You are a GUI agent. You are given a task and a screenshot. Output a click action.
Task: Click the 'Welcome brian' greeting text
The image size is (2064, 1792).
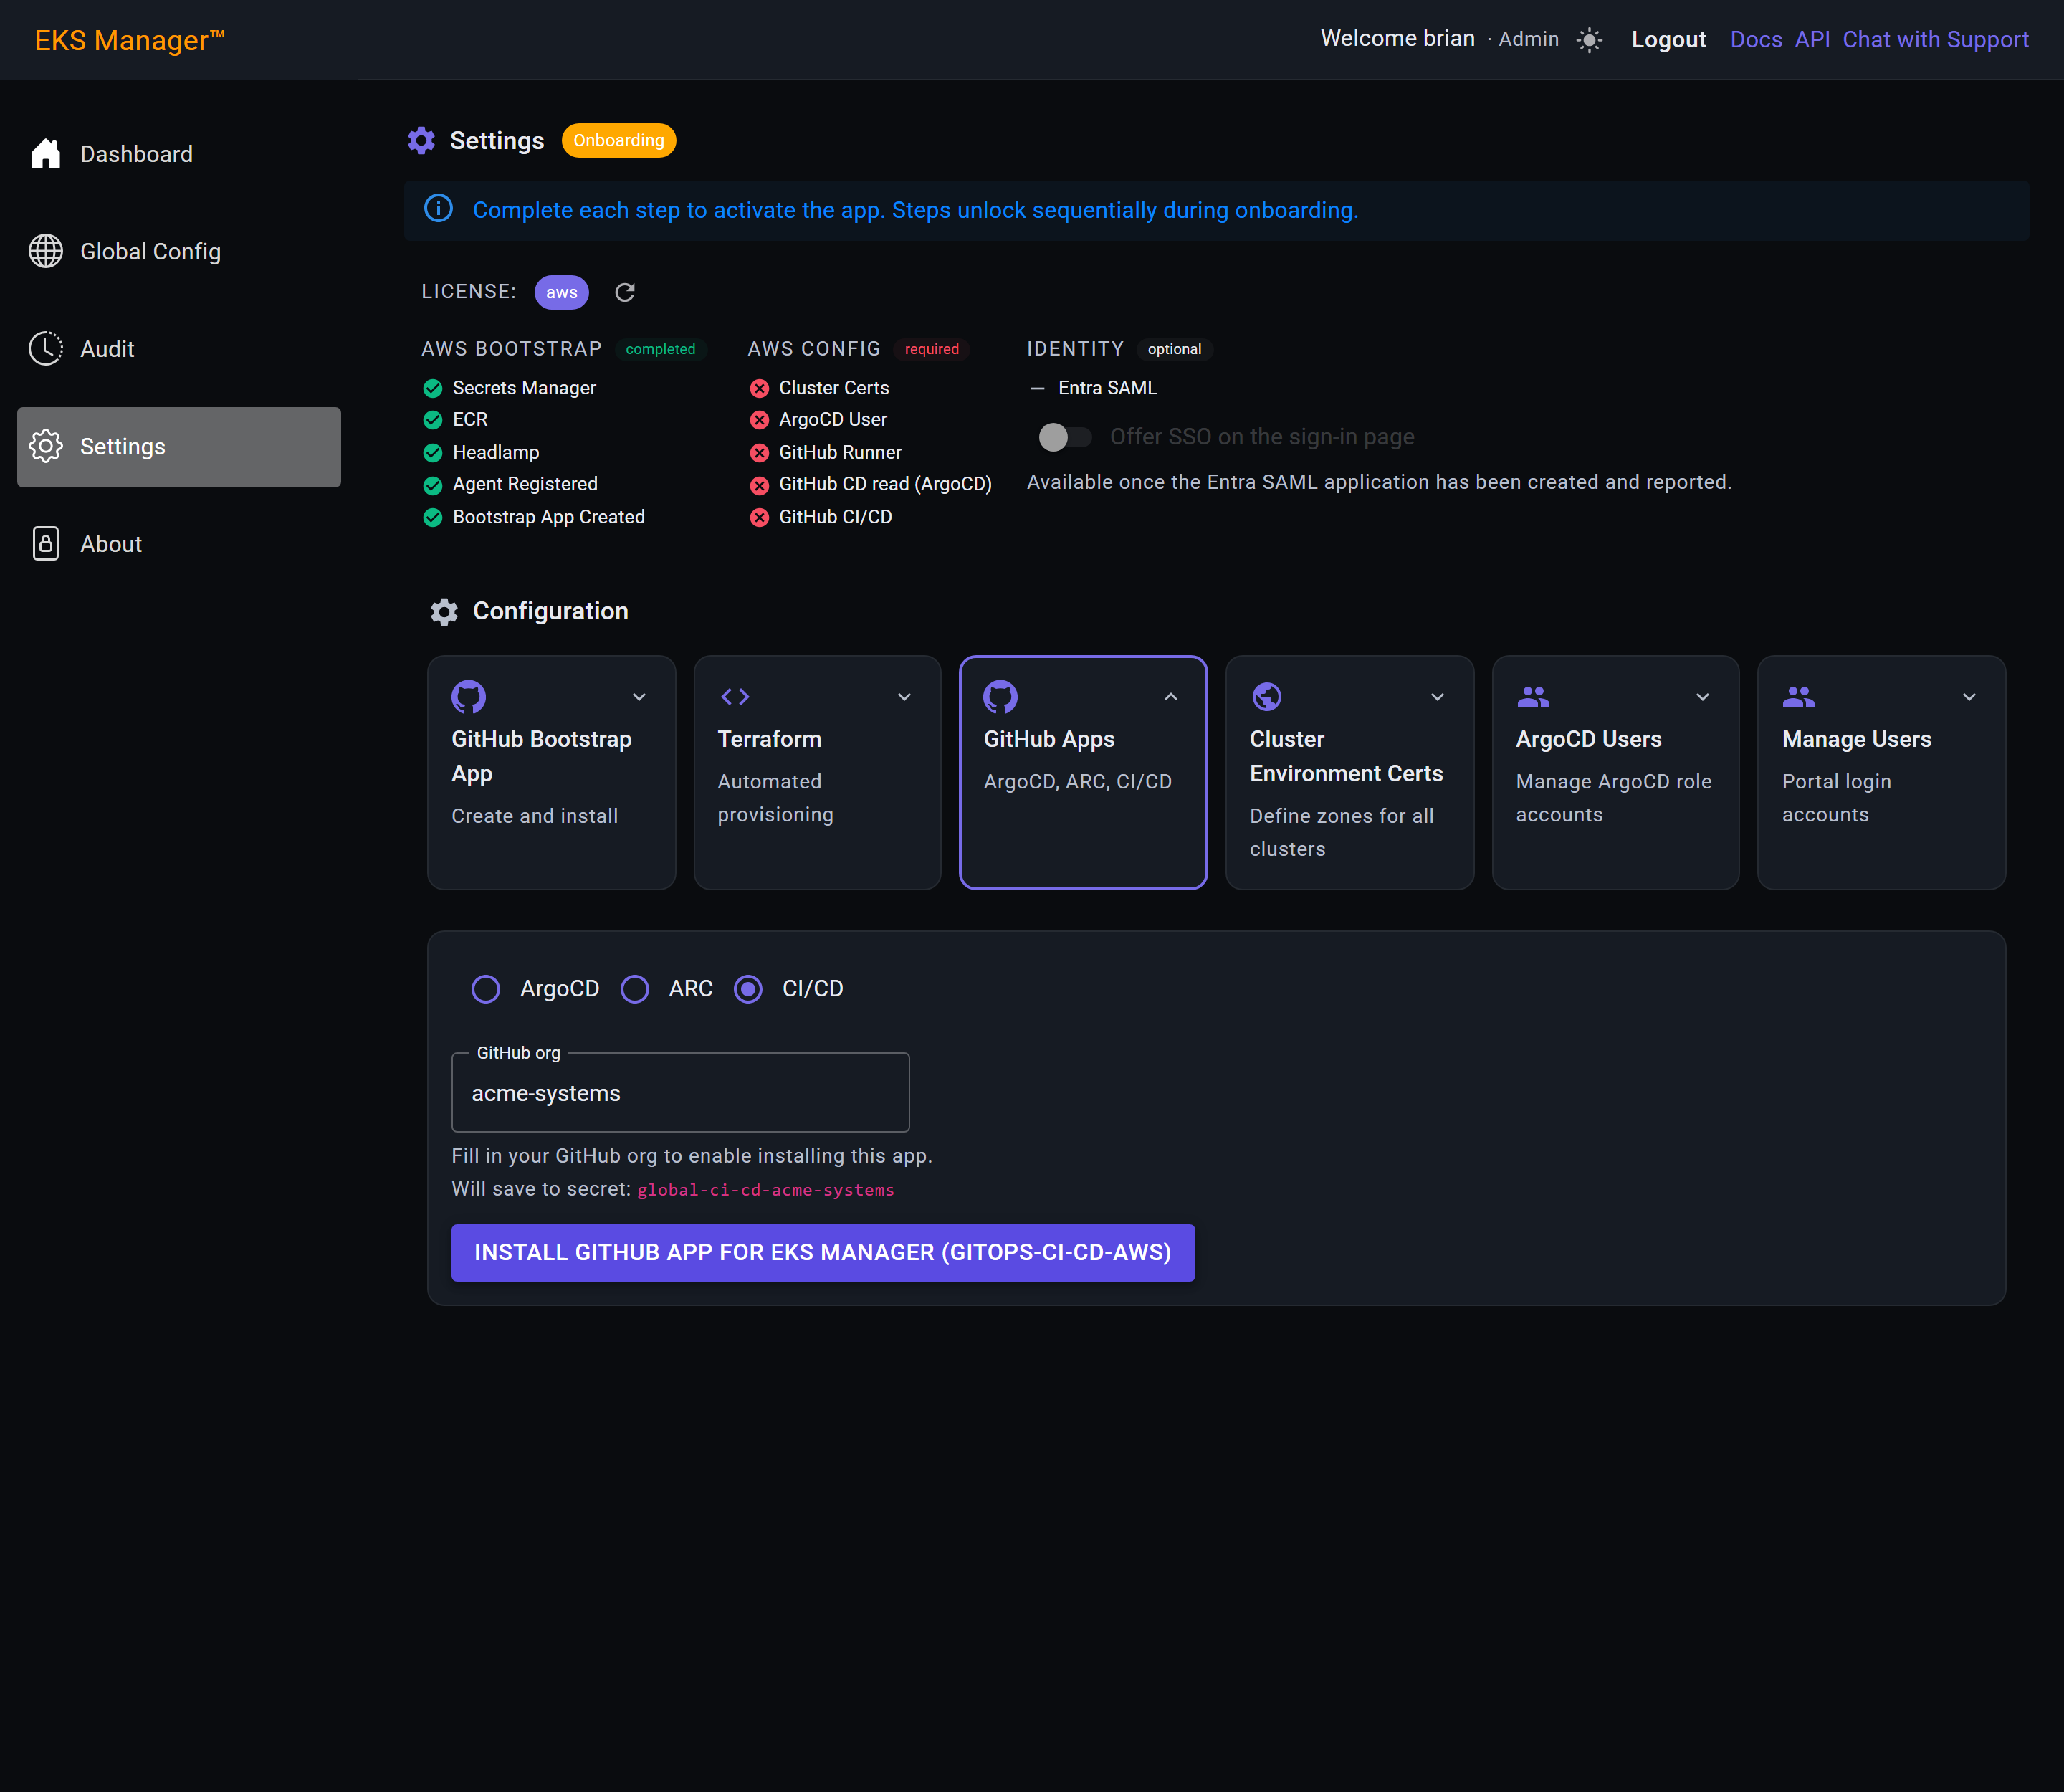pos(1398,38)
